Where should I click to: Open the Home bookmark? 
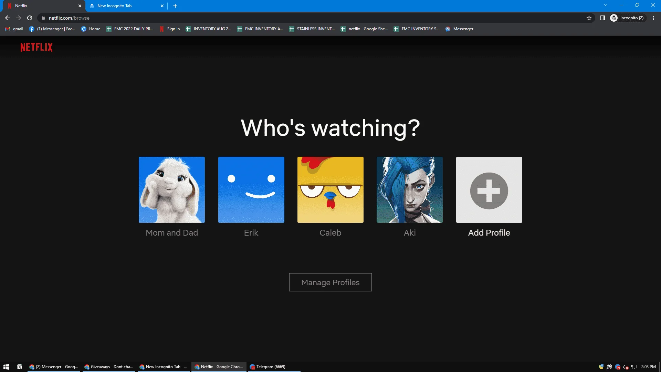91,29
